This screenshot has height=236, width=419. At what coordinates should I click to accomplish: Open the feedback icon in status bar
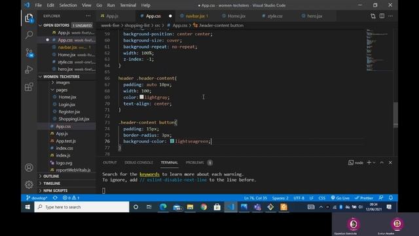(381, 198)
